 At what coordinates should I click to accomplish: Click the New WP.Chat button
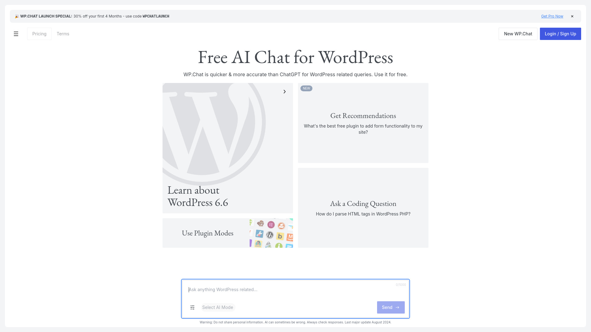(x=518, y=34)
